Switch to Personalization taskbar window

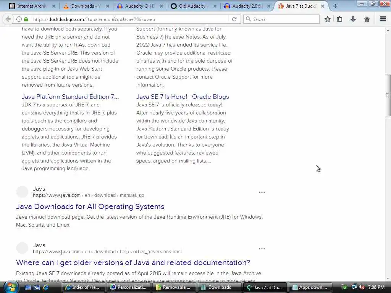[129, 287]
